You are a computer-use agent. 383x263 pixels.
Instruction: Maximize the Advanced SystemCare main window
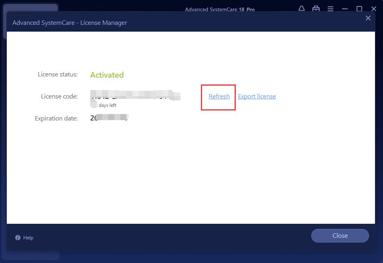pos(359,9)
